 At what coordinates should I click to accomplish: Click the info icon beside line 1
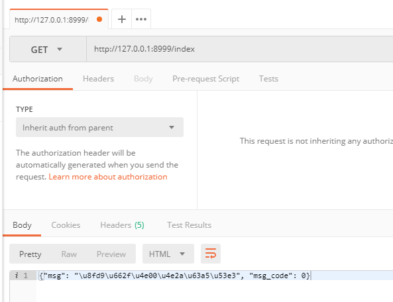17,276
